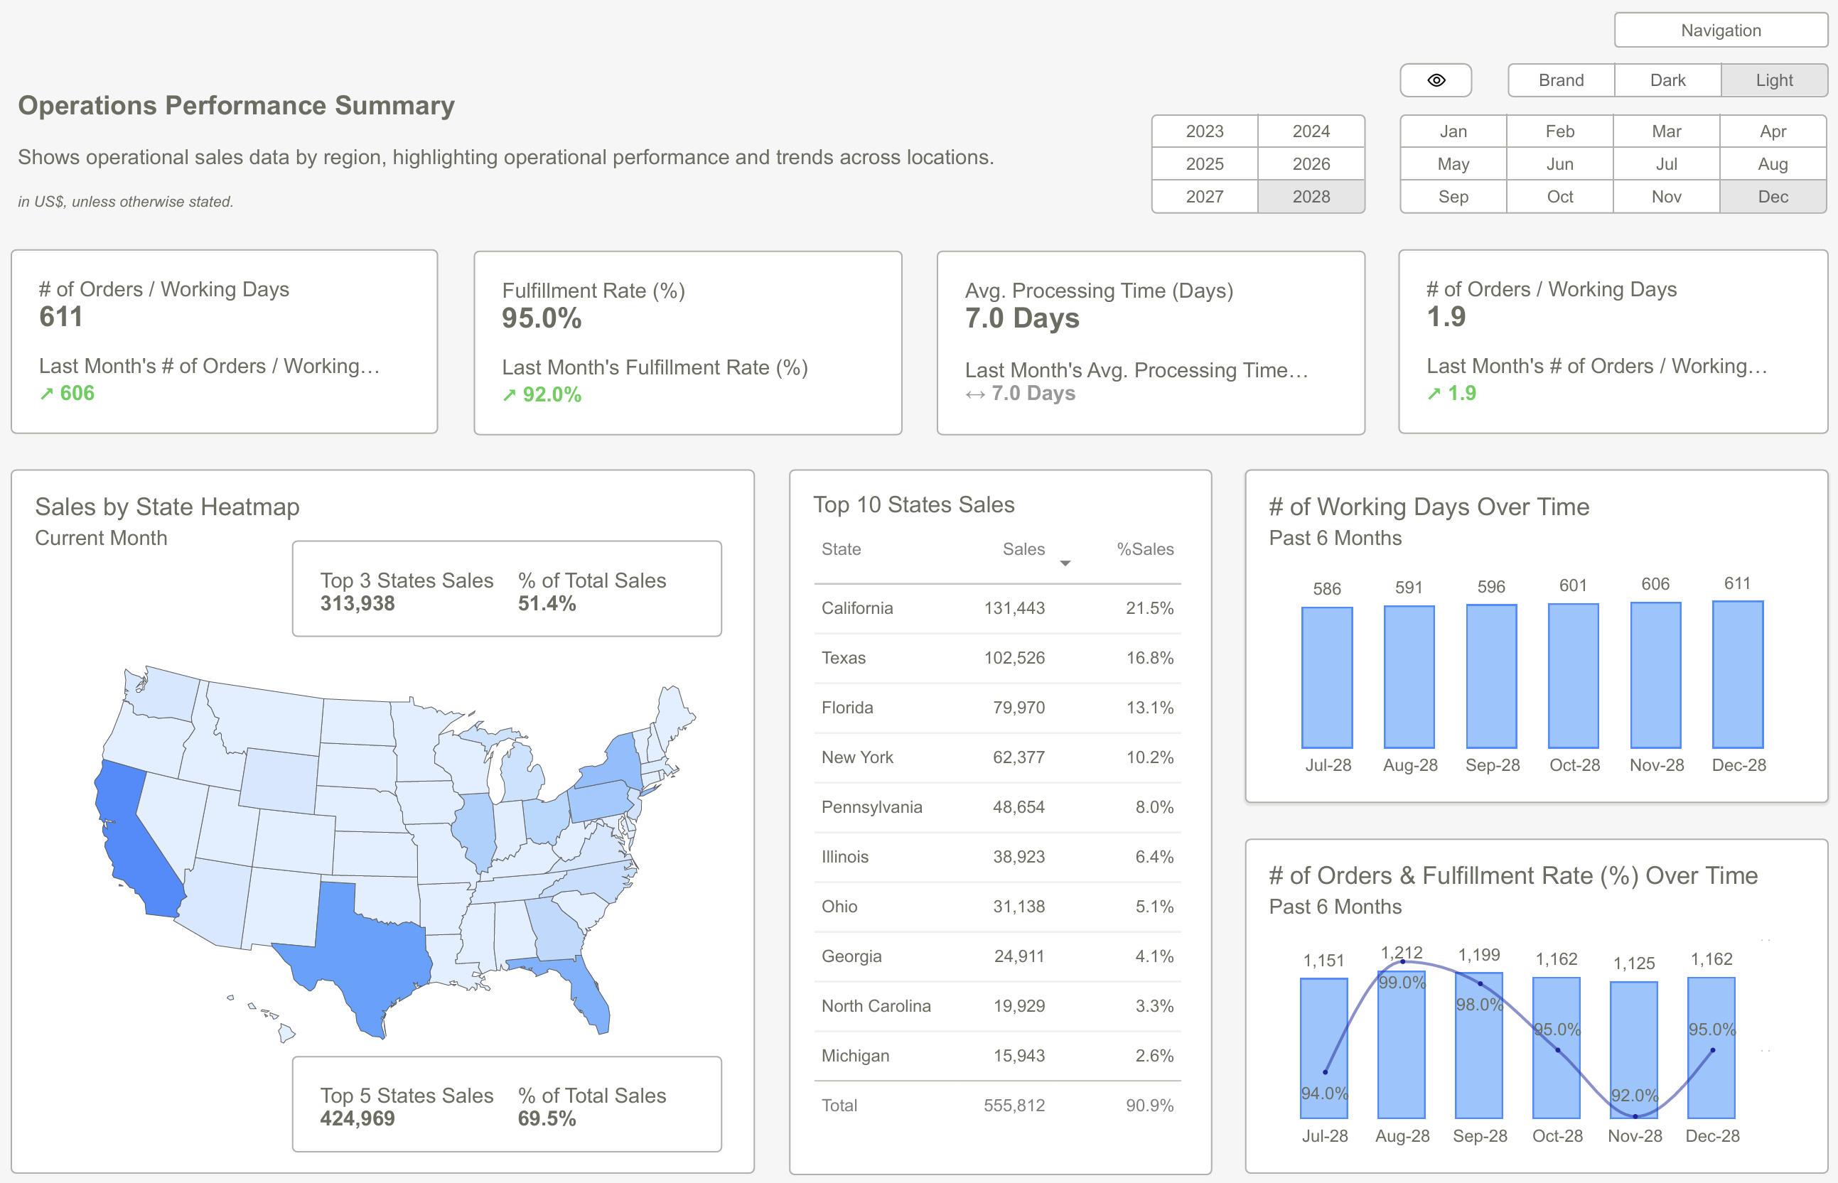Select year 2027 in year filter
The image size is (1838, 1183).
1204,197
